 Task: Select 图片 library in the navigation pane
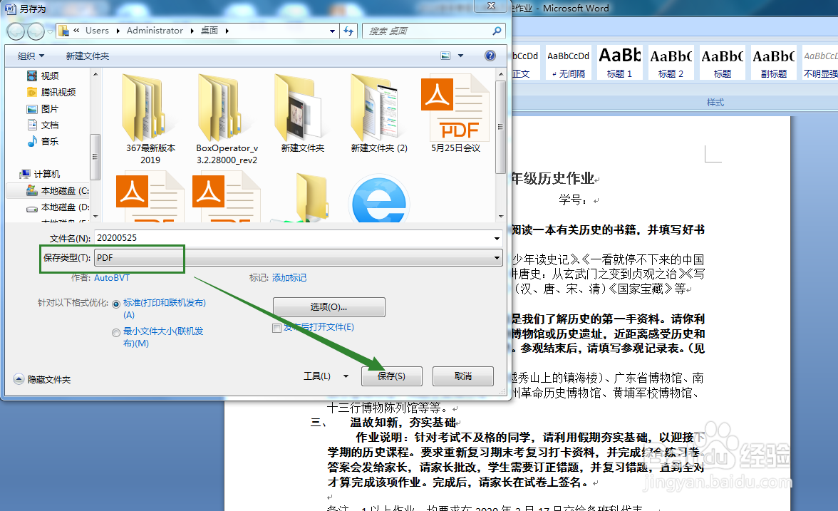pos(50,109)
